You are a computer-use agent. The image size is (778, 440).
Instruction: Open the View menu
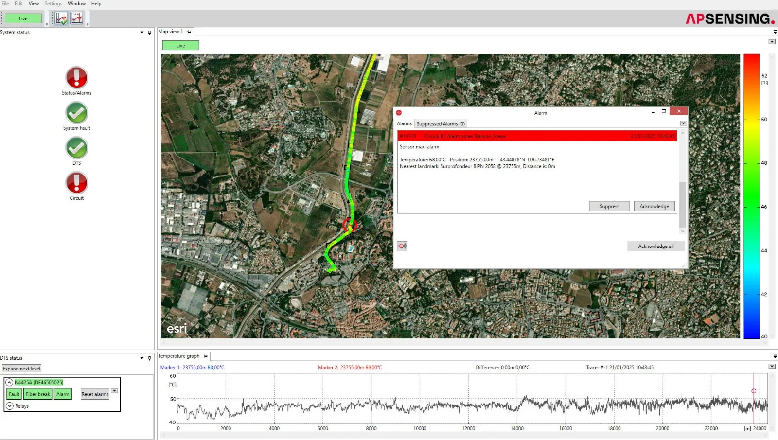(x=34, y=4)
